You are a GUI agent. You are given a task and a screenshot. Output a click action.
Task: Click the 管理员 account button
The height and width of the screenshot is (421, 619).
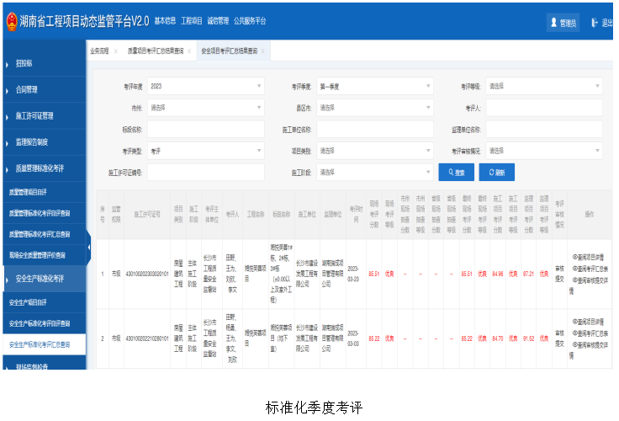[x=563, y=23]
